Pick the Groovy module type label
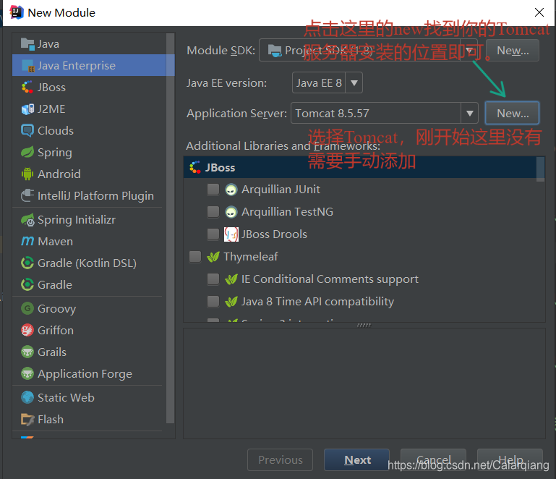 tap(56, 309)
